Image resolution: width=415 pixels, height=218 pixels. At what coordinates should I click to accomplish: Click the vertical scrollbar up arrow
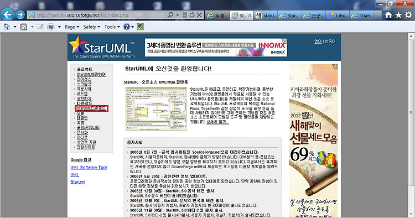(411, 37)
